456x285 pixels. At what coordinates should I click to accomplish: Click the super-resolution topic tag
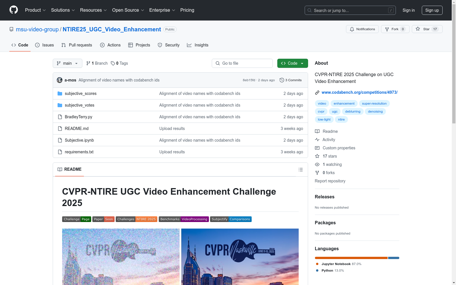[374, 103]
